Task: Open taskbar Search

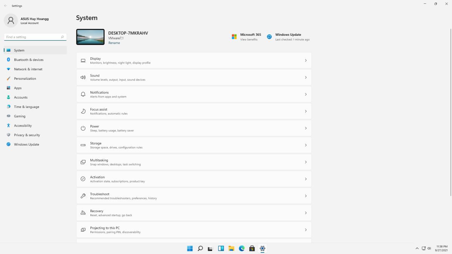Action: point(200,248)
